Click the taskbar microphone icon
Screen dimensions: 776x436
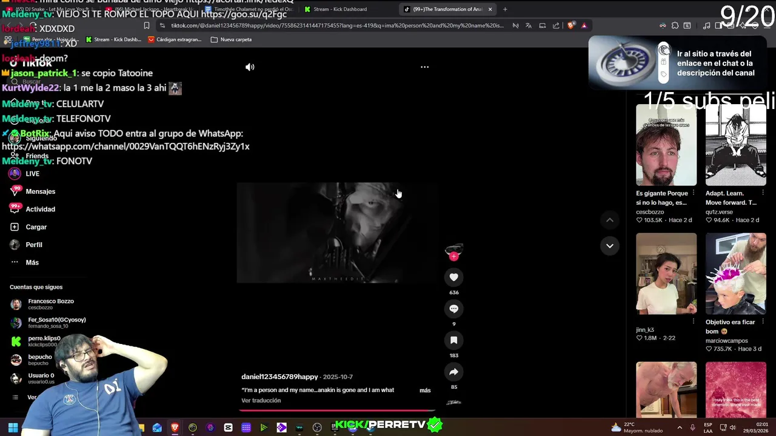(x=692, y=428)
